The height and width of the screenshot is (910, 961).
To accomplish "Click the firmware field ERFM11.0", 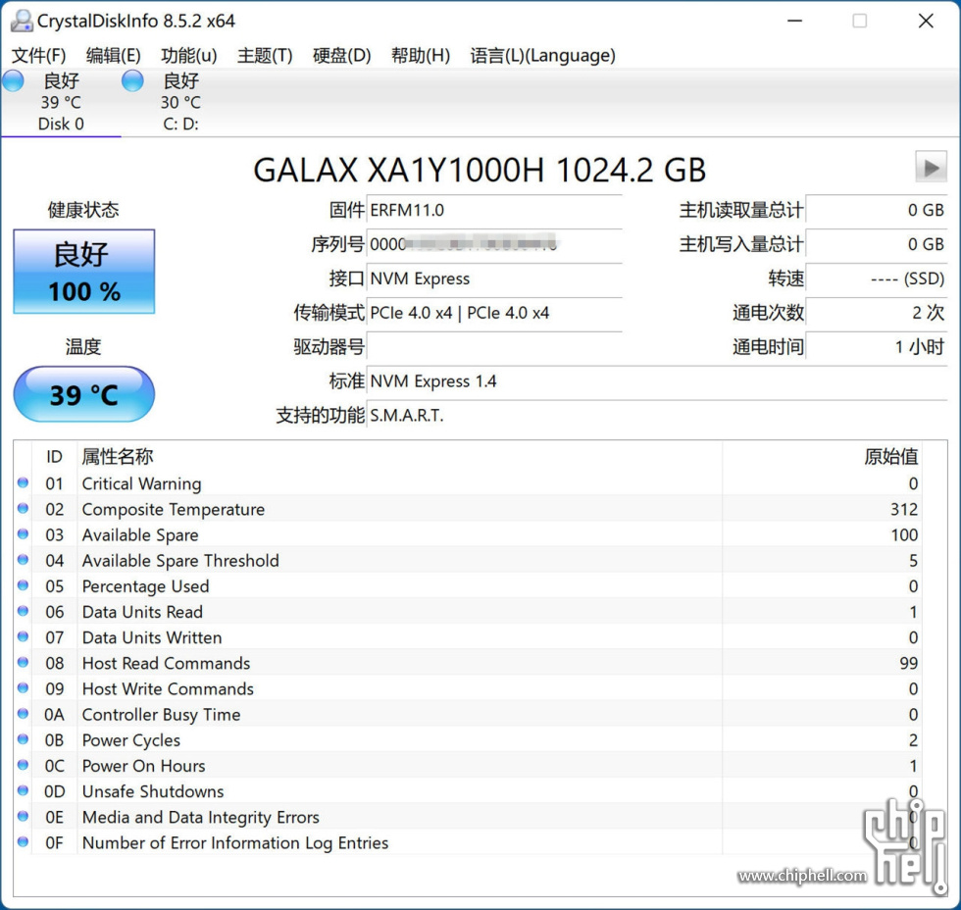I will pos(494,210).
